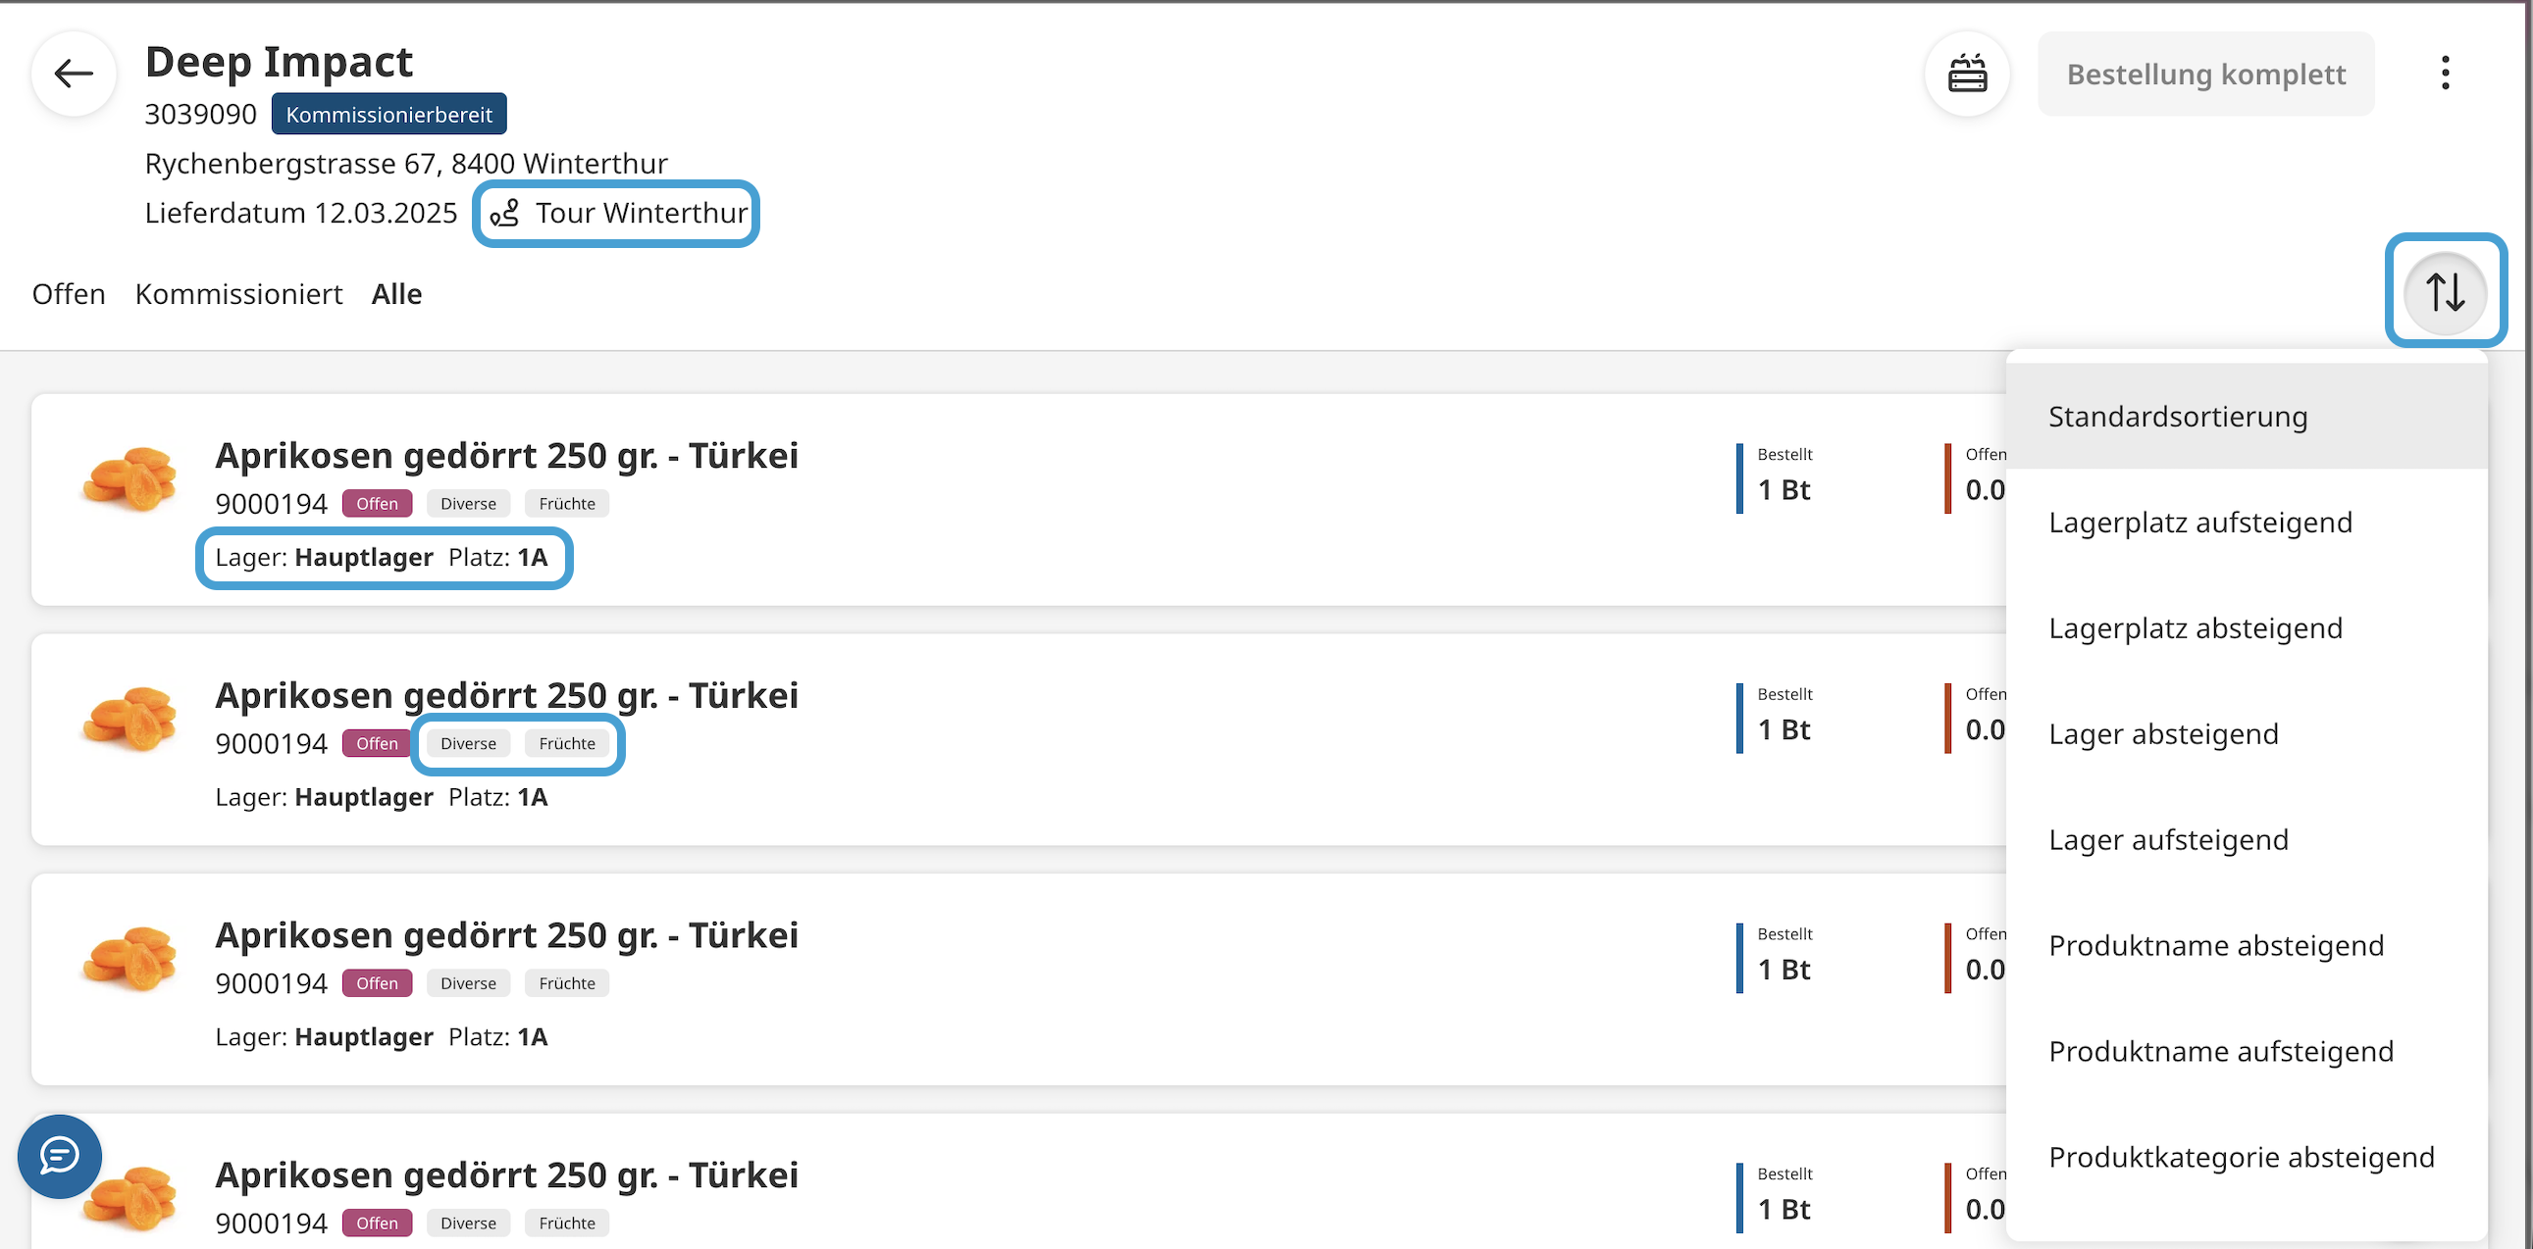Viewport: 2533px width, 1249px height.
Task: Choose Lager absteigend sorting
Action: click(2163, 734)
